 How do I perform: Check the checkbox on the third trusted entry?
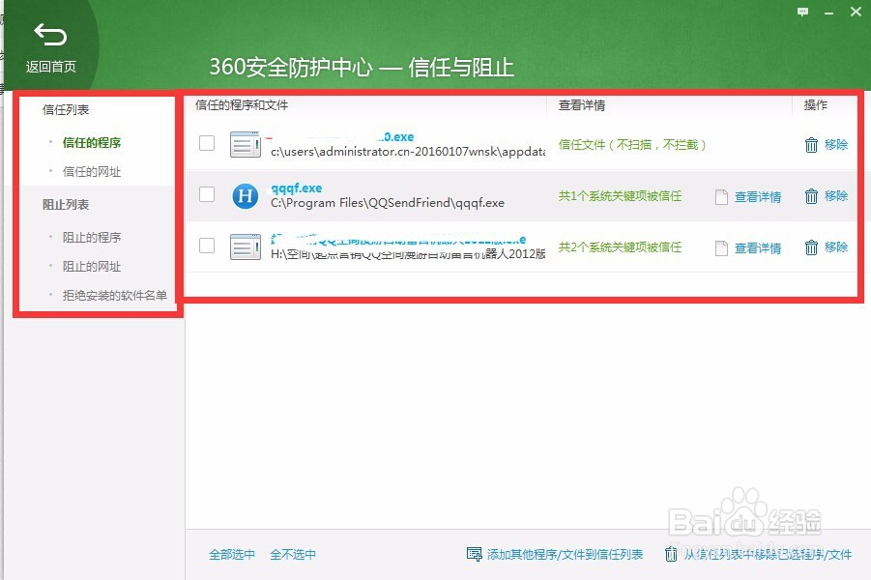point(206,247)
